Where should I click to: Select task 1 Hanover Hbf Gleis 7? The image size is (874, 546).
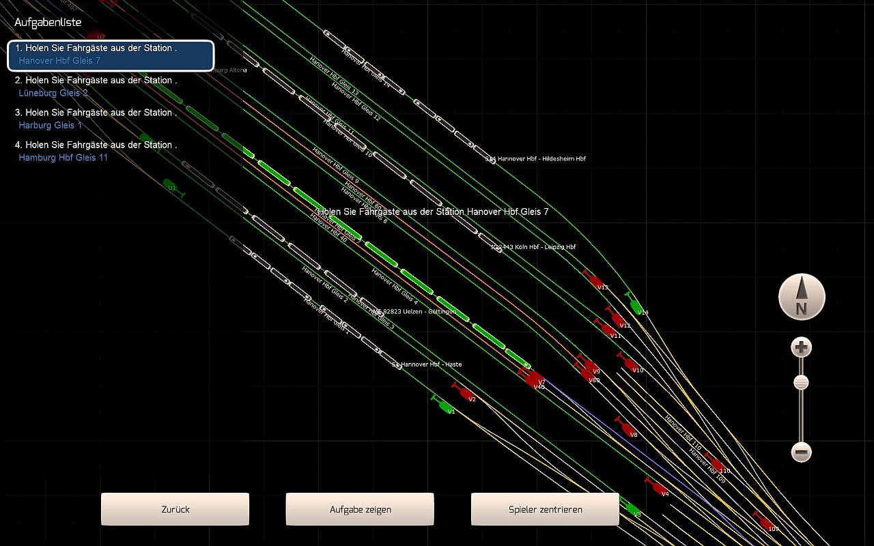[x=111, y=55]
